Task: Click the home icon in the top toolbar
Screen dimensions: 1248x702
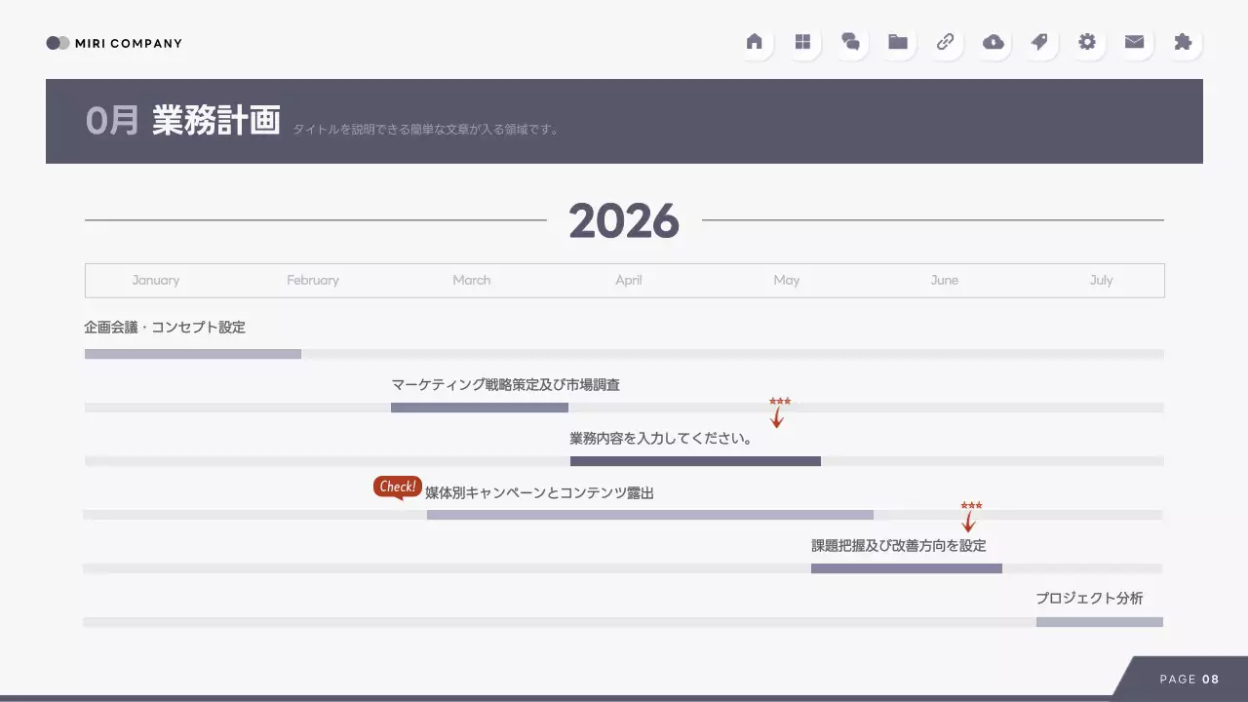Action: pos(755,42)
